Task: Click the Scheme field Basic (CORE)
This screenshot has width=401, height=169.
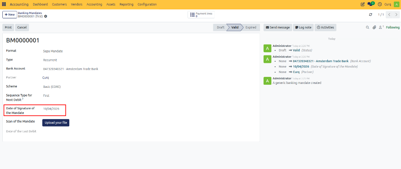Action: coord(52,87)
